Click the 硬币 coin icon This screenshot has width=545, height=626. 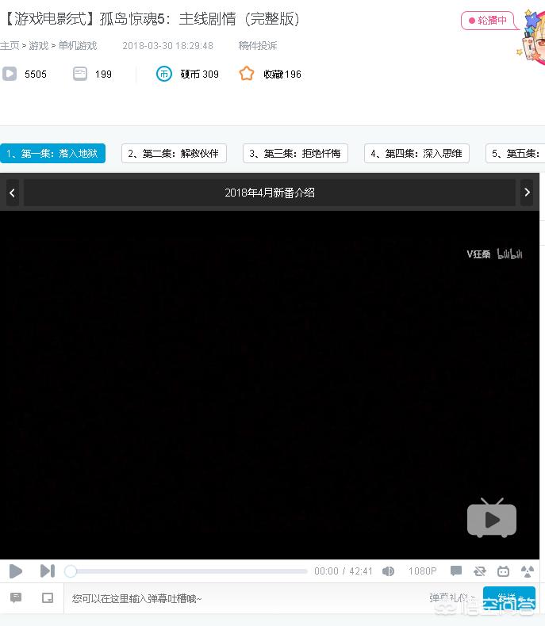click(164, 74)
